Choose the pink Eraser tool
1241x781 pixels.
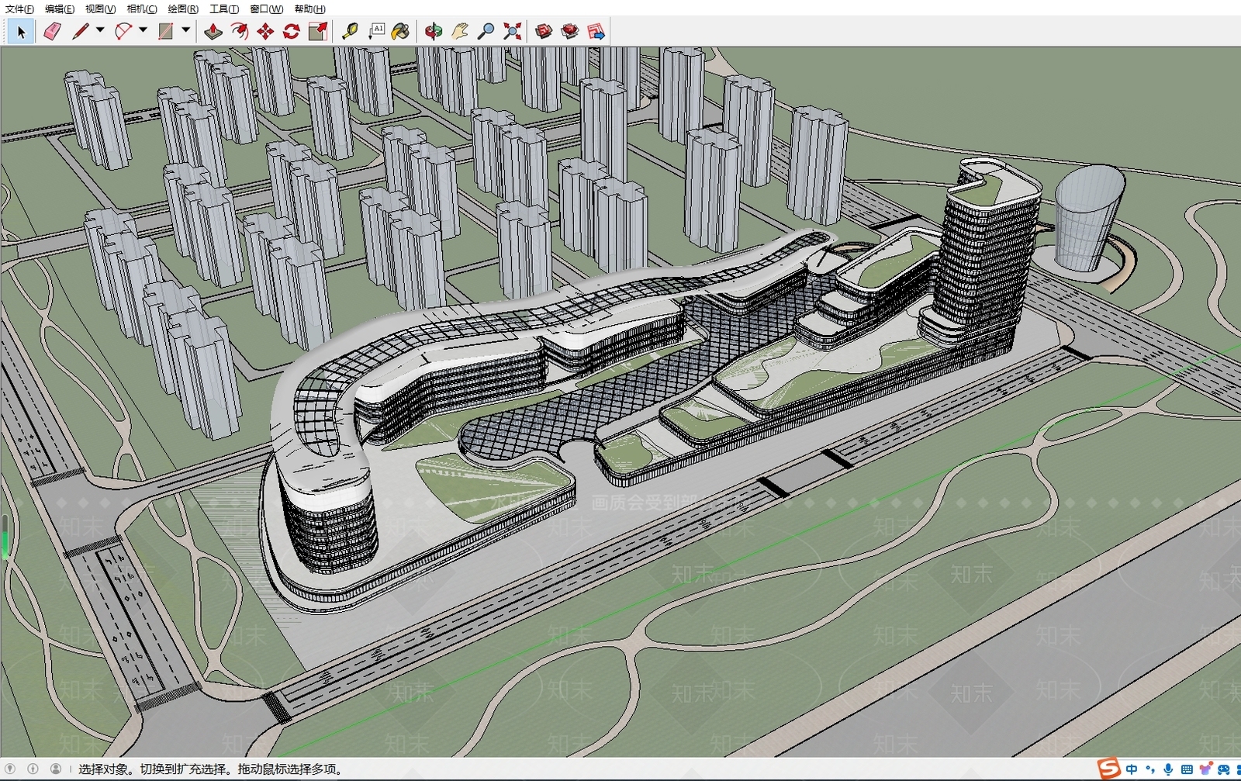(x=52, y=32)
